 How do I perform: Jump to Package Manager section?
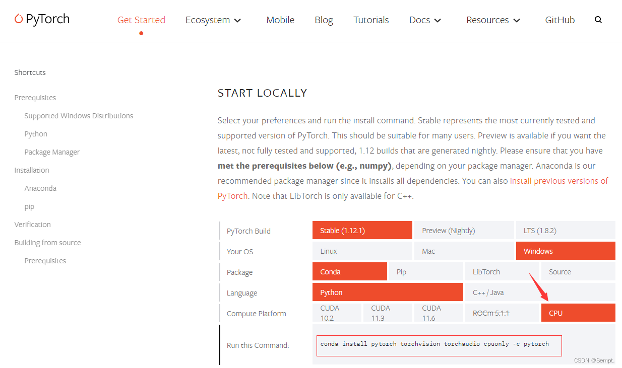[x=52, y=152]
